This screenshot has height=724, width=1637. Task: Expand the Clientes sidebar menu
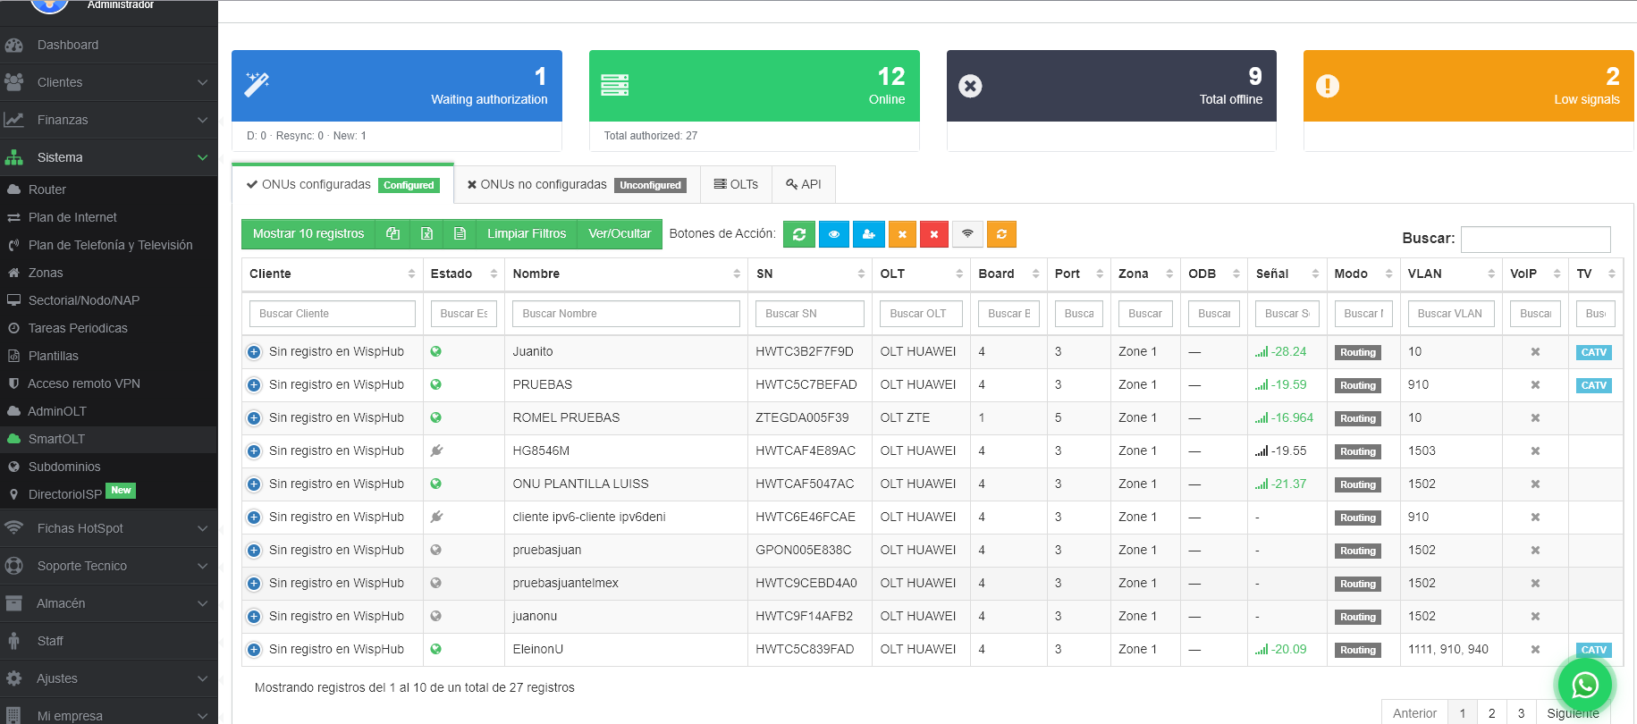108,82
